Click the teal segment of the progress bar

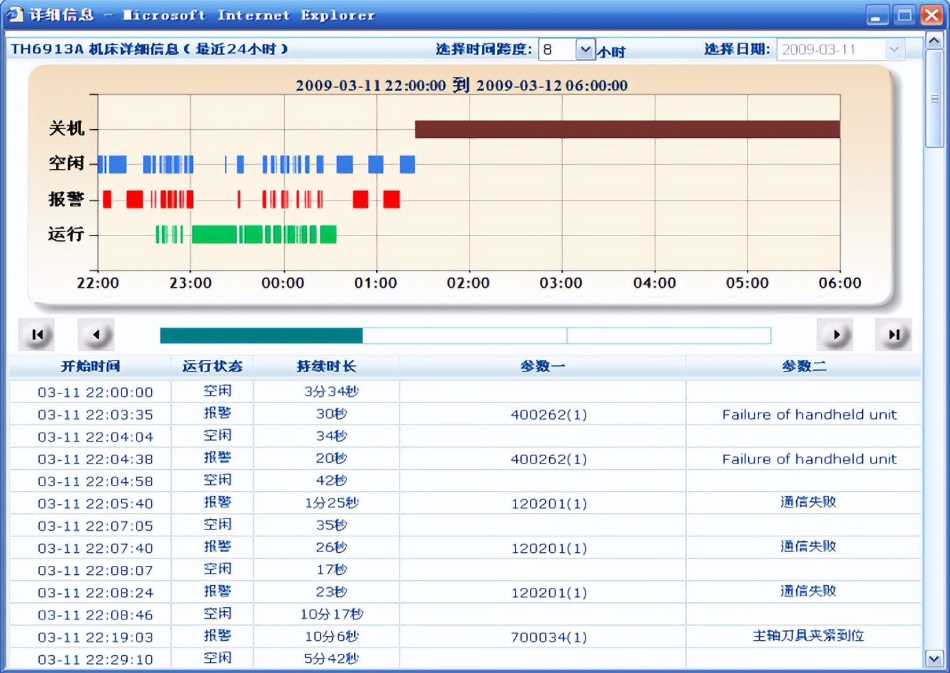coord(261,334)
